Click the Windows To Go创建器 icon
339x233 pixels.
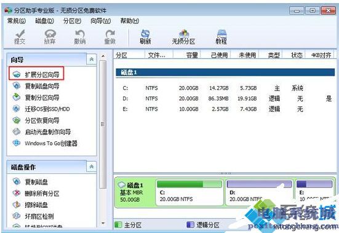[x=17, y=143]
